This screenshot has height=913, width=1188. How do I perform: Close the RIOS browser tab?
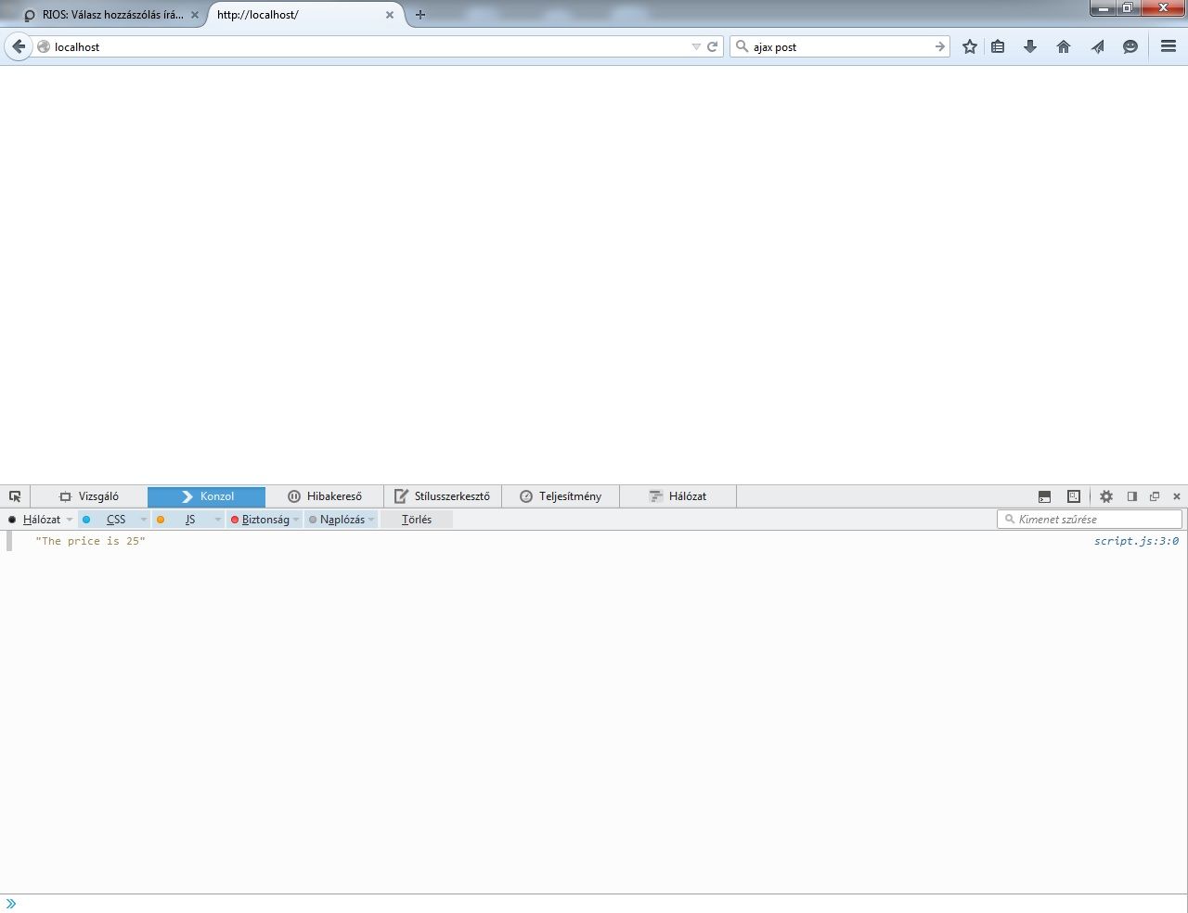pyautogui.click(x=195, y=15)
